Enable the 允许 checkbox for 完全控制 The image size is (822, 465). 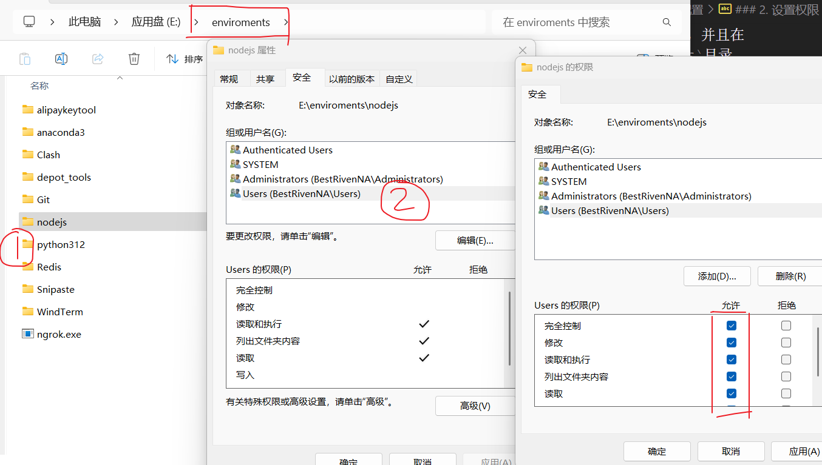[x=731, y=325]
